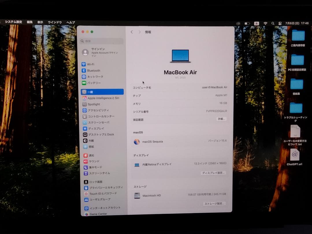312x234 pixels.
Task: Open Wi-Fi settings in sidebar
Action: point(88,64)
